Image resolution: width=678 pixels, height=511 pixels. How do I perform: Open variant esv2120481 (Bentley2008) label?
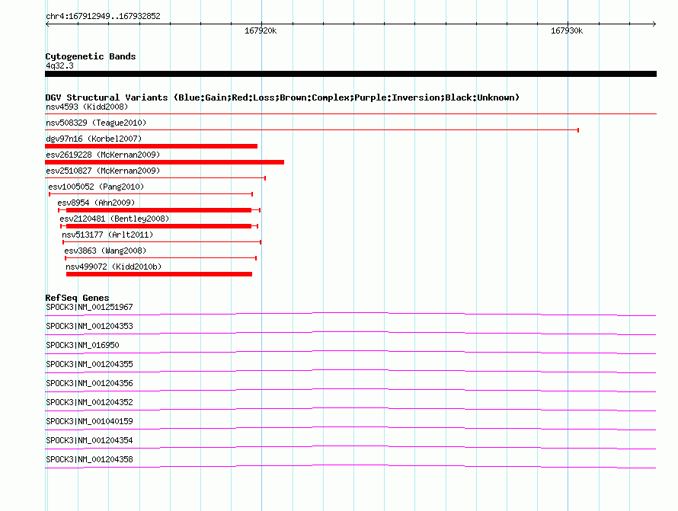pos(114,219)
